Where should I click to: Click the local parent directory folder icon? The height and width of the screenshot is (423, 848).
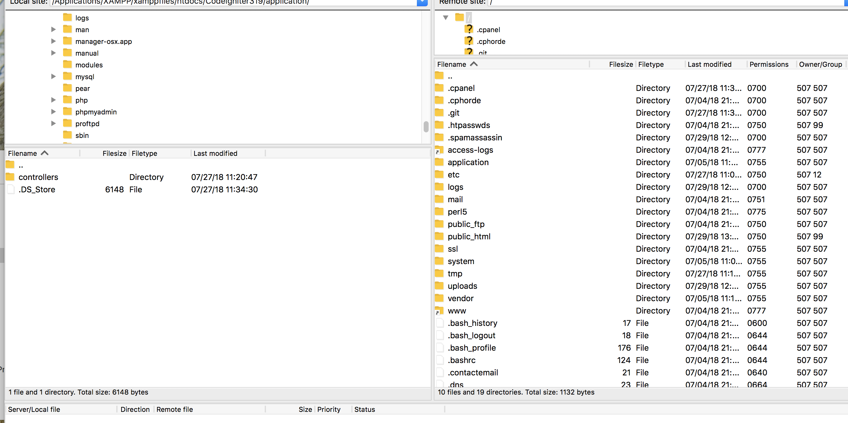pos(10,164)
